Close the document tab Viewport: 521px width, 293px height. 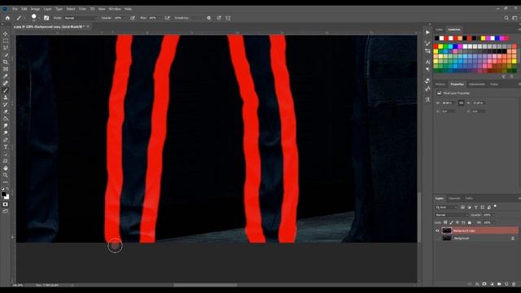(x=88, y=27)
